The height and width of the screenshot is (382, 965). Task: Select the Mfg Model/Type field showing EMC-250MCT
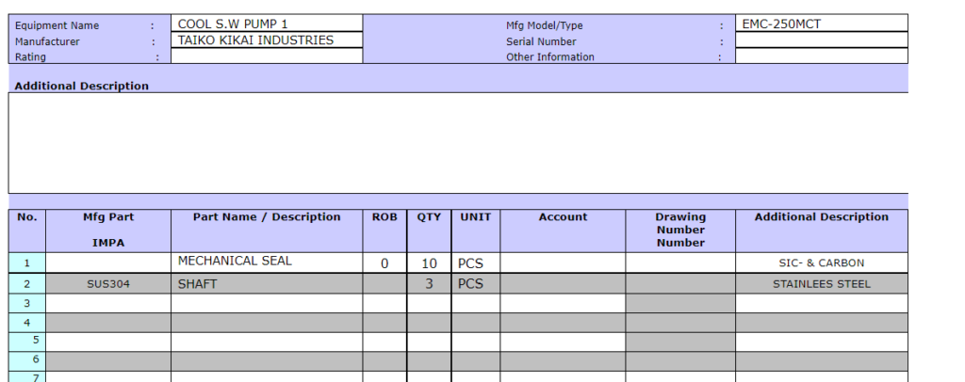pos(821,24)
